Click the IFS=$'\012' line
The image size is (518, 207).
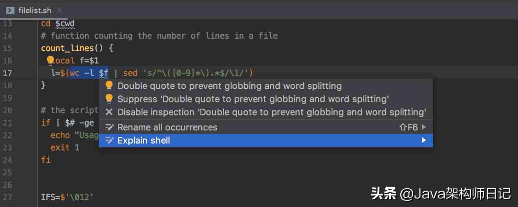click(x=67, y=197)
